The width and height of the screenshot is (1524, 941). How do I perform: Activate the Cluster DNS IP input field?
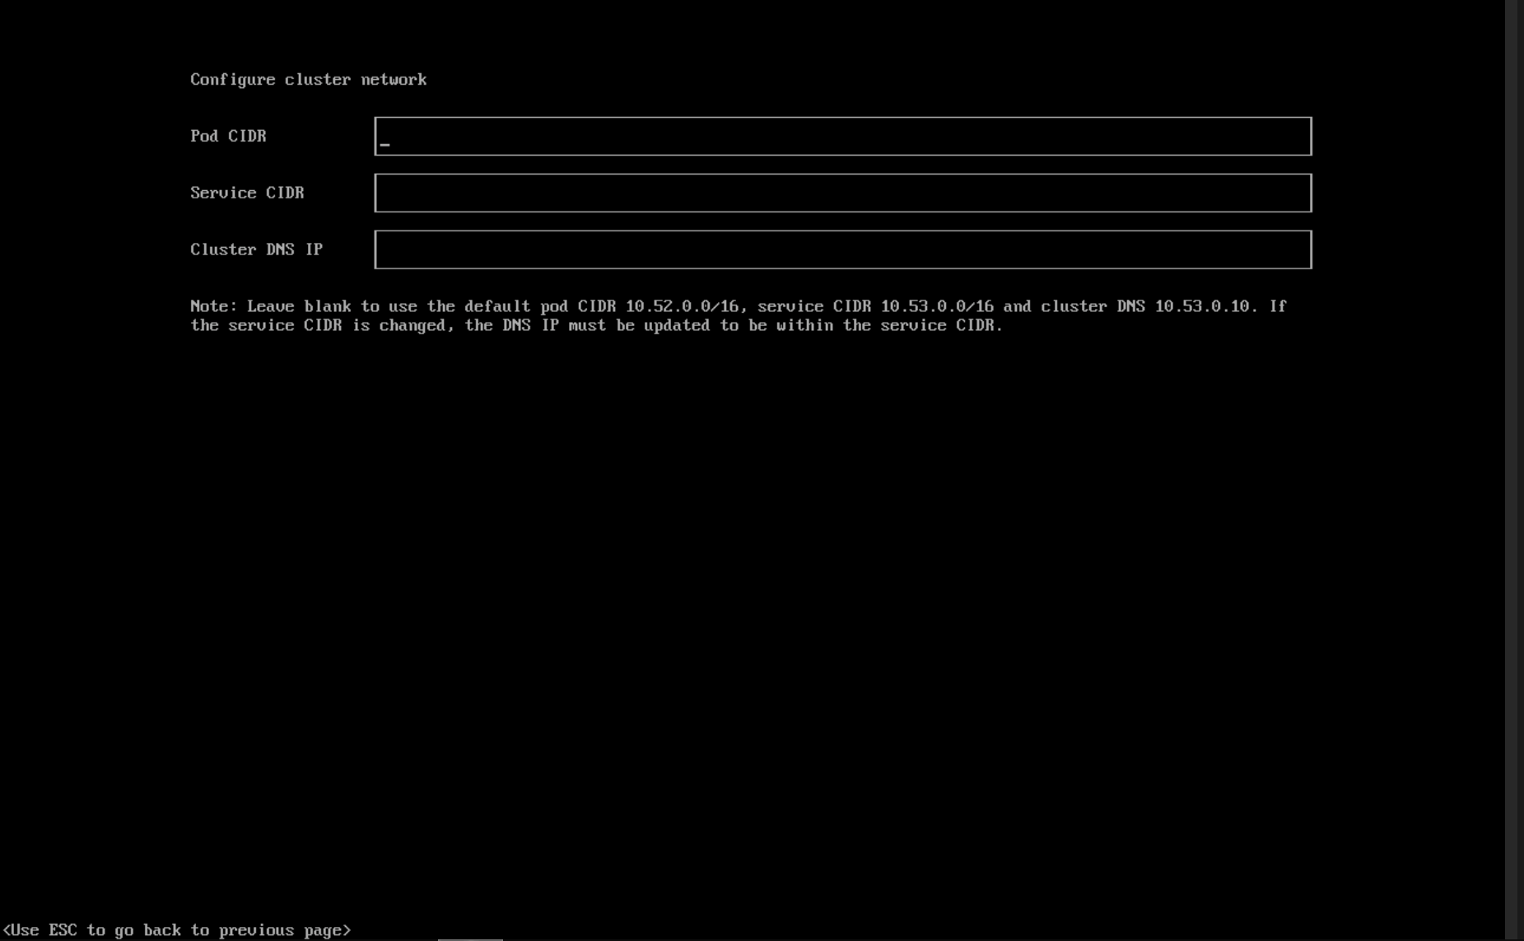tap(843, 249)
